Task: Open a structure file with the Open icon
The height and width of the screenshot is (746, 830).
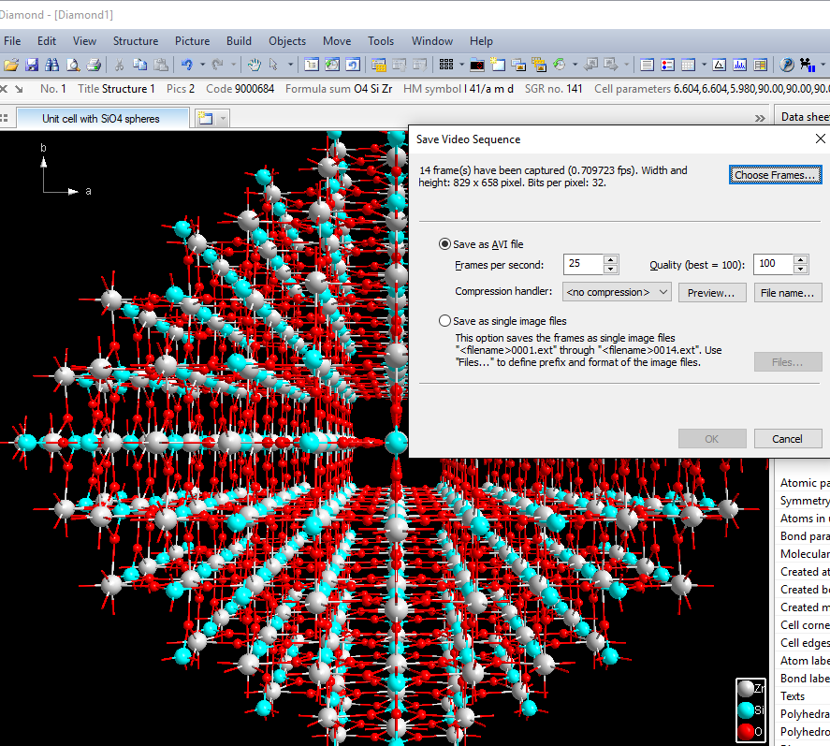Action: (13, 65)
